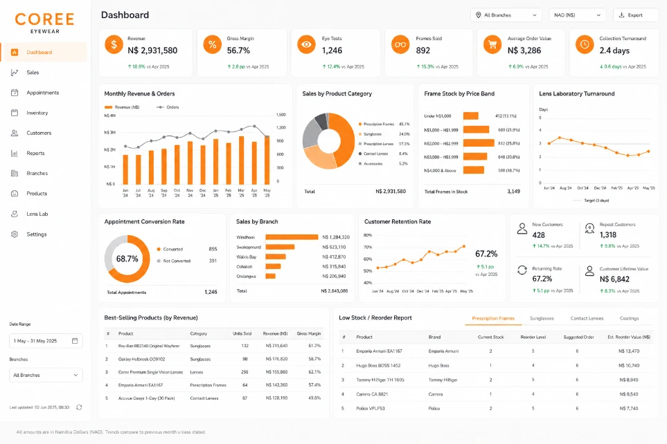The height and width of the screenshot is (444, 667).
Task: Select the Ray-Ban RB2140 Original Wayfarer row
Action: [x=213, y=346]
